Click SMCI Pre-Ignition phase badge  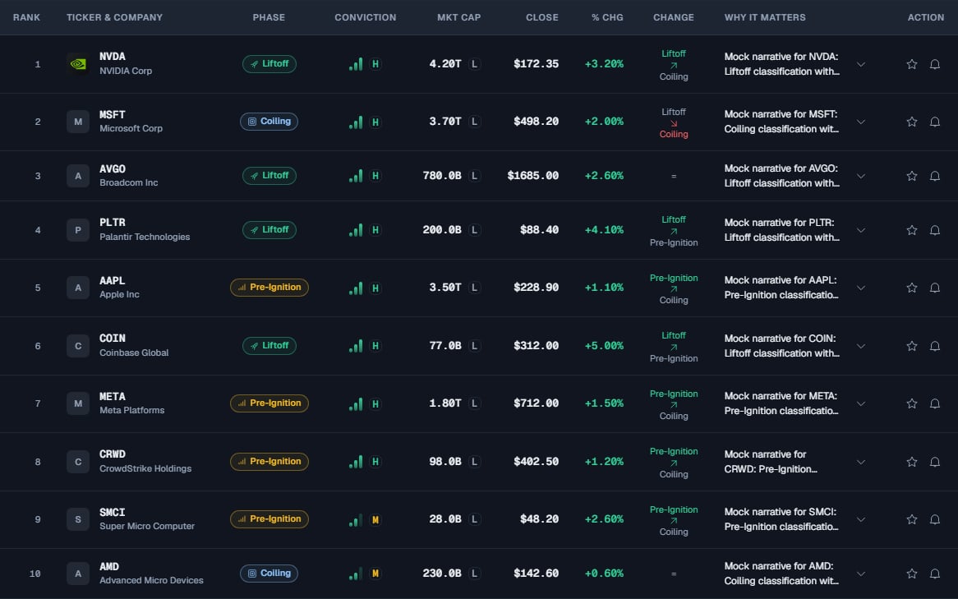point(269,519)
